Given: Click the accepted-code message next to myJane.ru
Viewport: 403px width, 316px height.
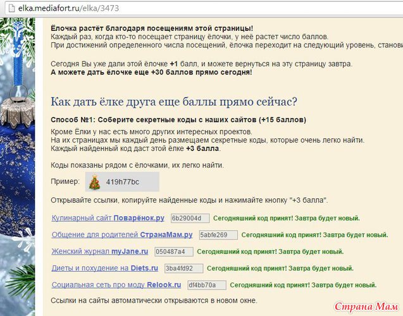Looking at the screenshot, I should click(x=270, y=252).
